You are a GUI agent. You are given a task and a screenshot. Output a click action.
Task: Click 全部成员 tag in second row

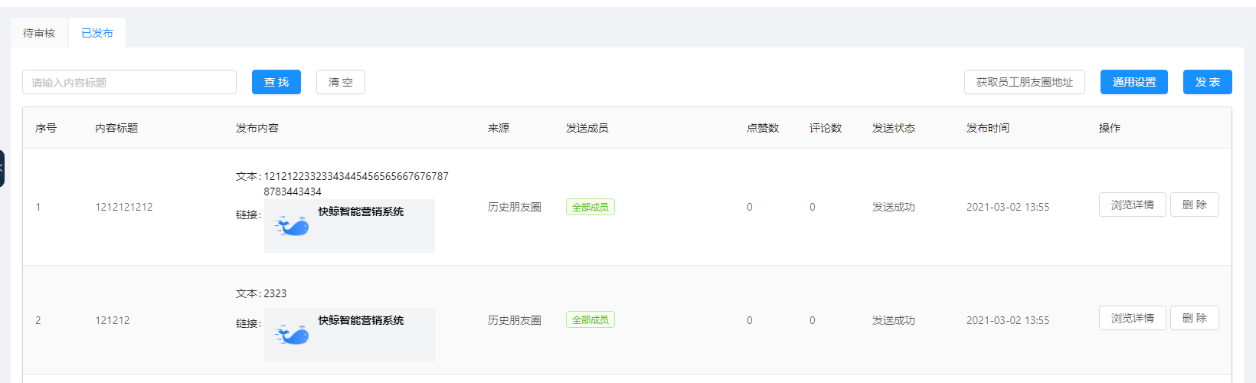point(590,319)
